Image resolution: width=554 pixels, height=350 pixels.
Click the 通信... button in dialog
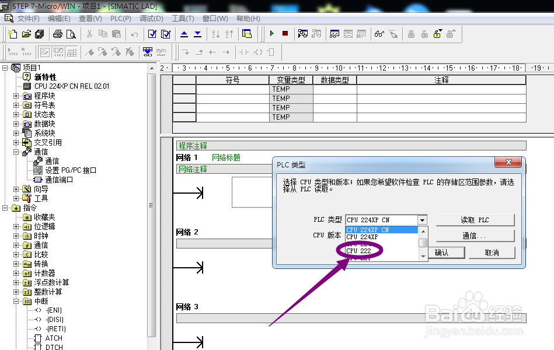pos(475,236)
